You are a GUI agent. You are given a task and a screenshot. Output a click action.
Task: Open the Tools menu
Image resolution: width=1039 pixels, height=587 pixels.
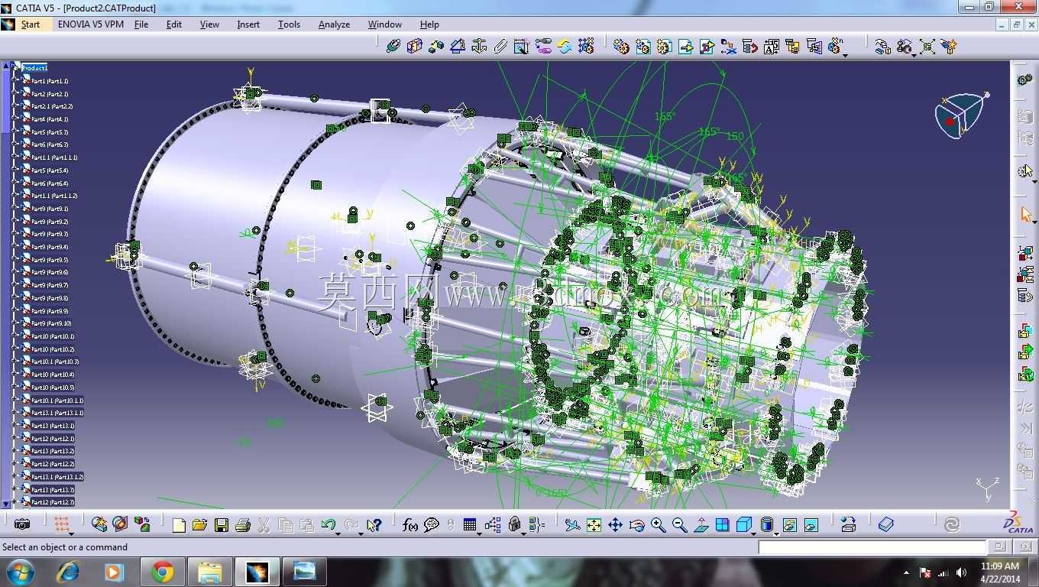[x=289, y=24]
